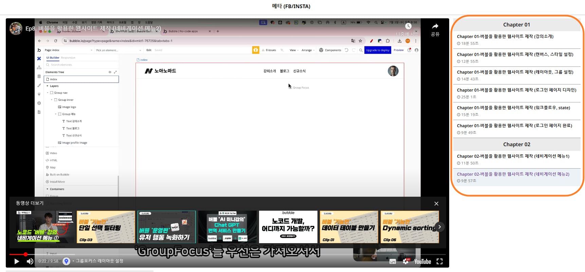585x272 pixels.
Task: Click the chapter location pin icon
Action: pyautogui.click(x=66, y=261)
